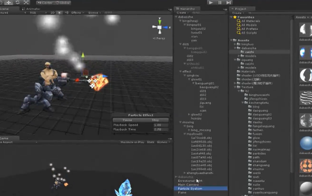Click Pause in Particle Effect panel
Viewport: 312px width, 196px height.
click(x=127, y=120)
